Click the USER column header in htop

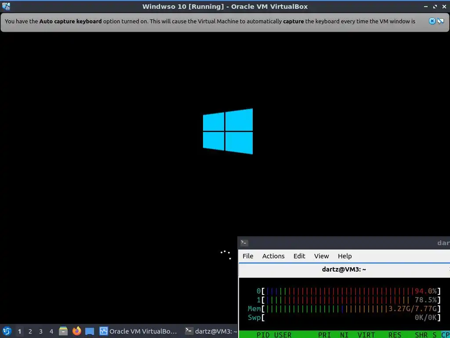283,335
